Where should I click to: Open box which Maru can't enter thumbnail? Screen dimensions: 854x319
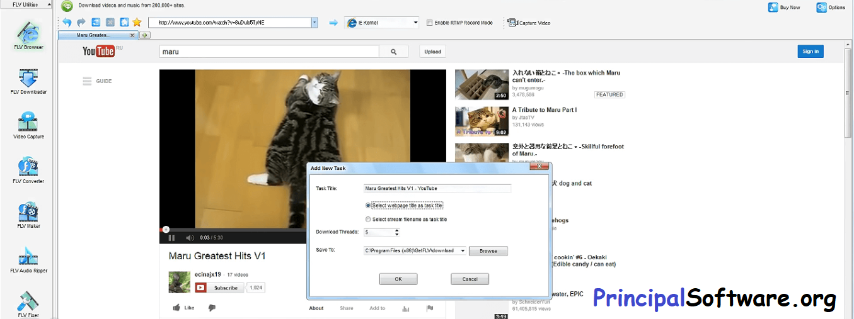click(x=482, y=84)
